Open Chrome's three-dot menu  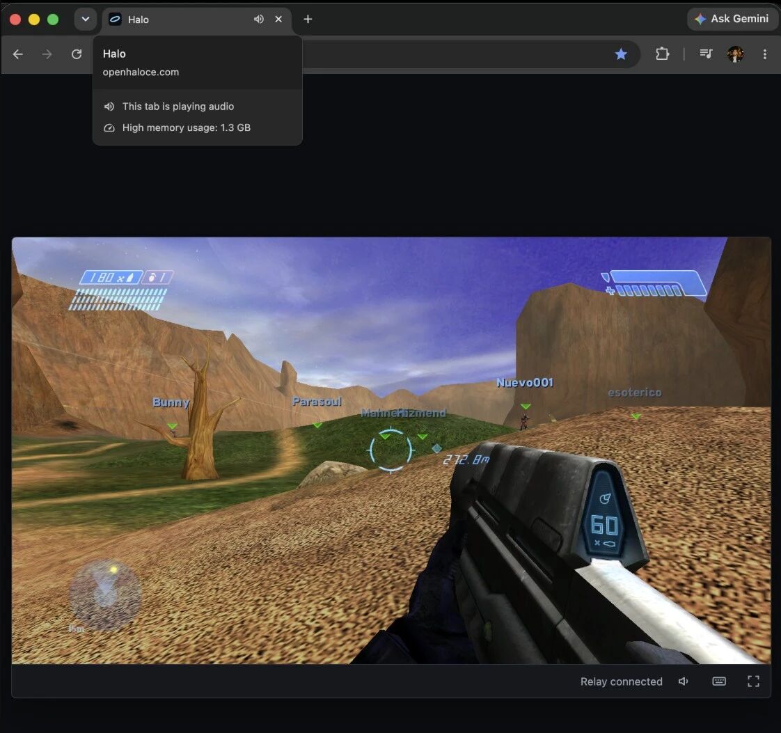click(764, 54)
